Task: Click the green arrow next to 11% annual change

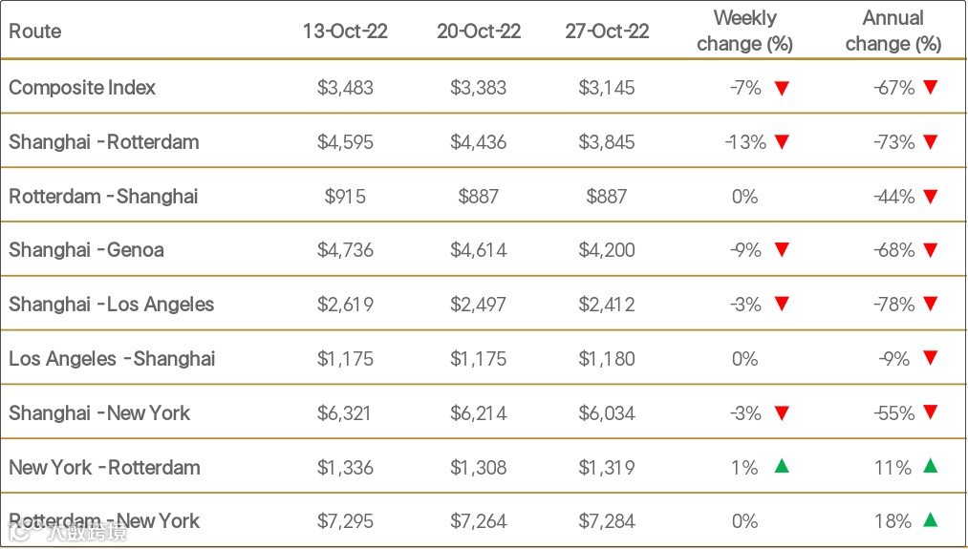Action: [x=931, y=466]
